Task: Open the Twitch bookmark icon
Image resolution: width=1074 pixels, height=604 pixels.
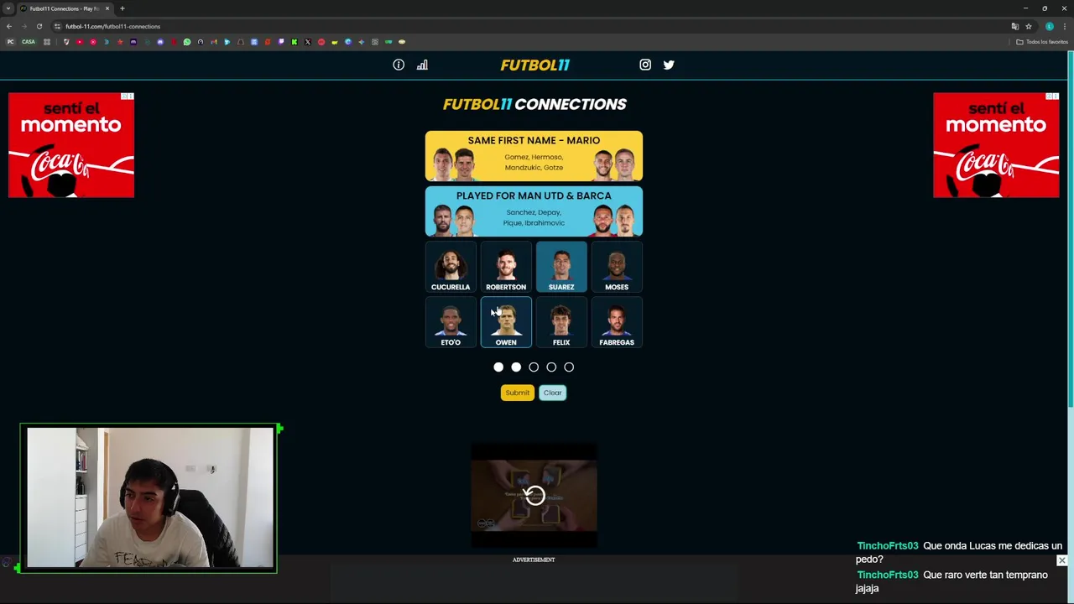Action: (x=281, y=42)
